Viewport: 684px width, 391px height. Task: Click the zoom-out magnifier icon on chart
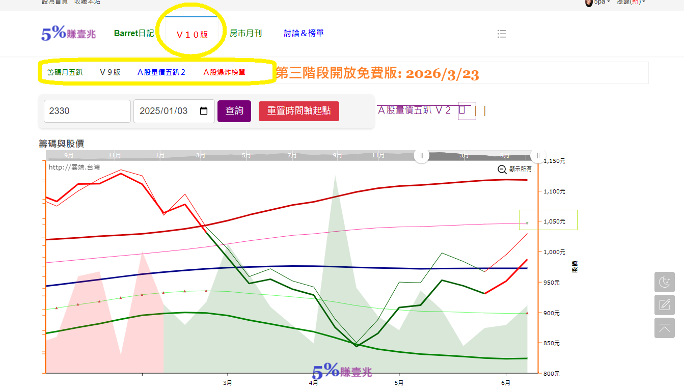point(502,169)
